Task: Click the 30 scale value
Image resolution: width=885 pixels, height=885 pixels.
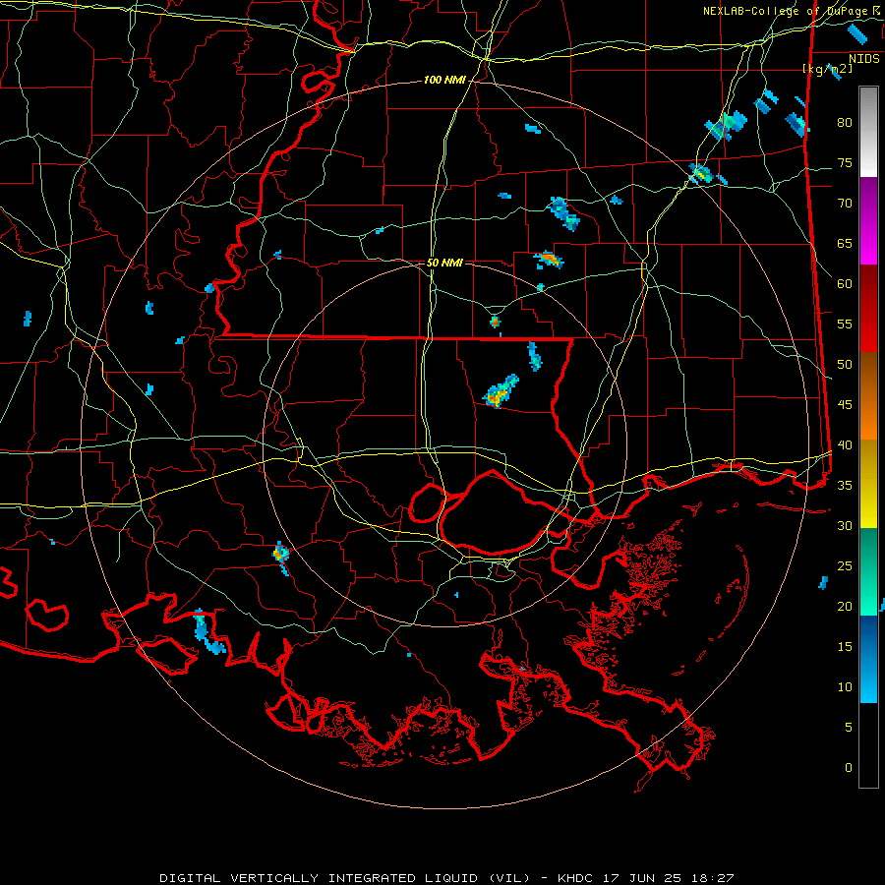Action: pos(845,526)
